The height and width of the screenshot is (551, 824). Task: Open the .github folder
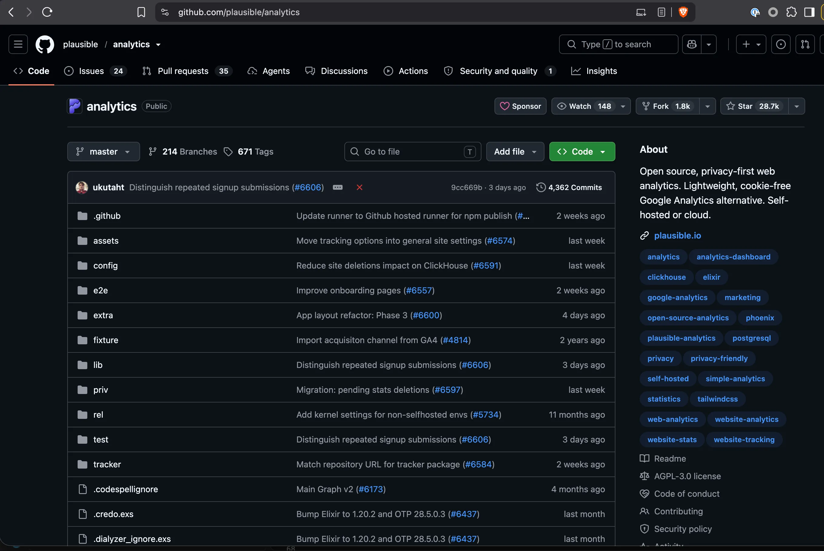tap(107, 216)
